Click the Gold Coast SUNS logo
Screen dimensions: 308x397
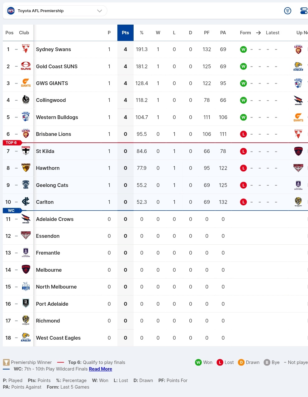pos(26,66)
